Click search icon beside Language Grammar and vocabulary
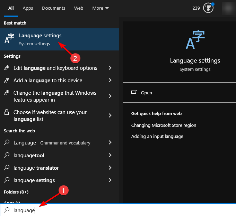This screenshot has width=236, height=216. coord(7,142)
